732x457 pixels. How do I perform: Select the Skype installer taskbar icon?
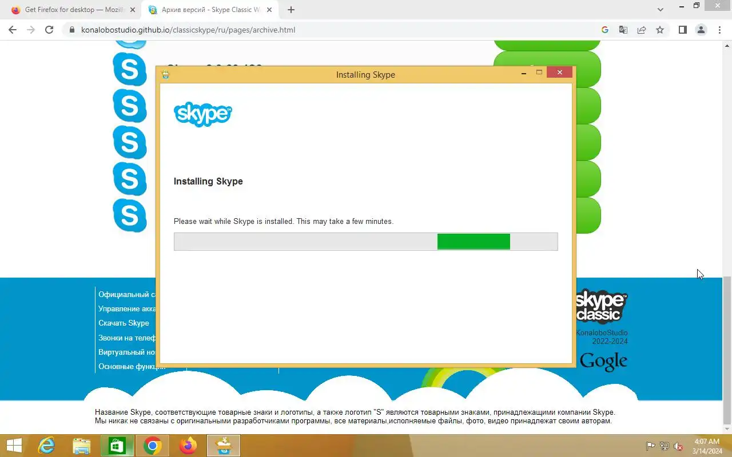tap(224, 446)
